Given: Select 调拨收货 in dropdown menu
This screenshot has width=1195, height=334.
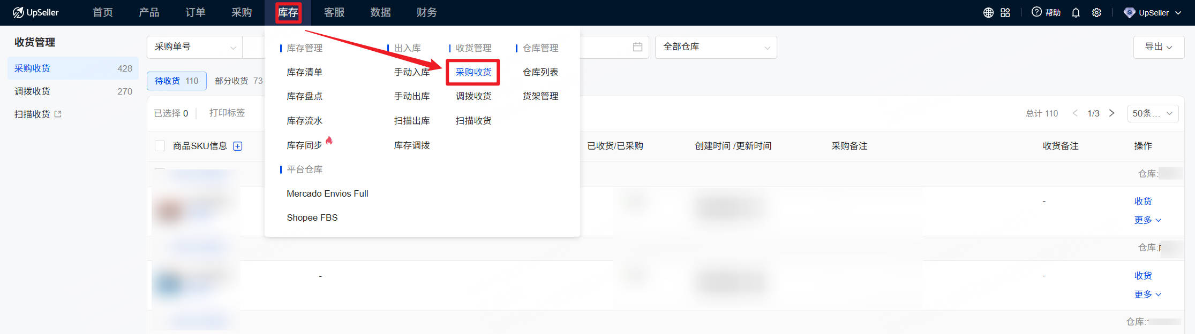Looking at the screenshot, I should (x=474, y=96).
